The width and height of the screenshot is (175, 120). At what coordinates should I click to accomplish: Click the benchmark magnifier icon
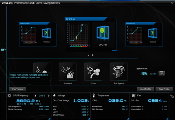(x=162, y=73)
